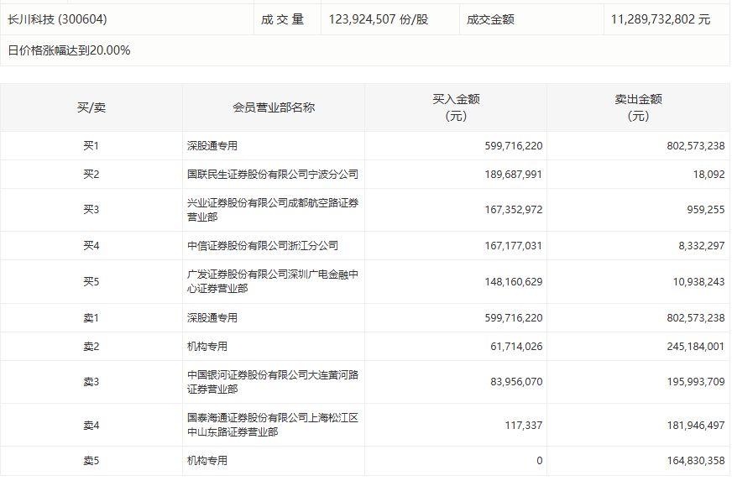
Task: Select buy amount 599,716,220 in 卖1 row
Action: tap(514, 318)
